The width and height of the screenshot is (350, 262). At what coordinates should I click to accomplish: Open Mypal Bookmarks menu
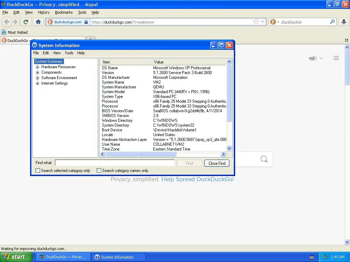(64, 12)
